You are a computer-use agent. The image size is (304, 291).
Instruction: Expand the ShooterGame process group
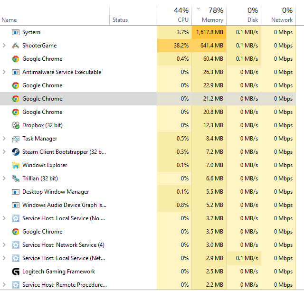click(x=4, y=46)
